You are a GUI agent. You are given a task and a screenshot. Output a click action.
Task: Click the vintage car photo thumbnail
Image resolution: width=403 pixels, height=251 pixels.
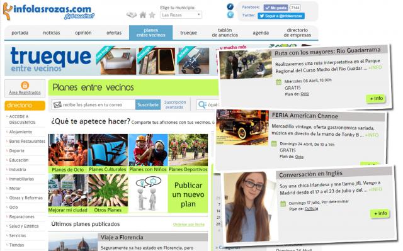tap(242, 127)
